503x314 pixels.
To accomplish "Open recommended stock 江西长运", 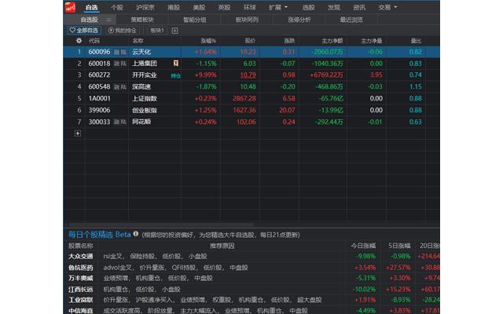I will (x=81, y=290).
